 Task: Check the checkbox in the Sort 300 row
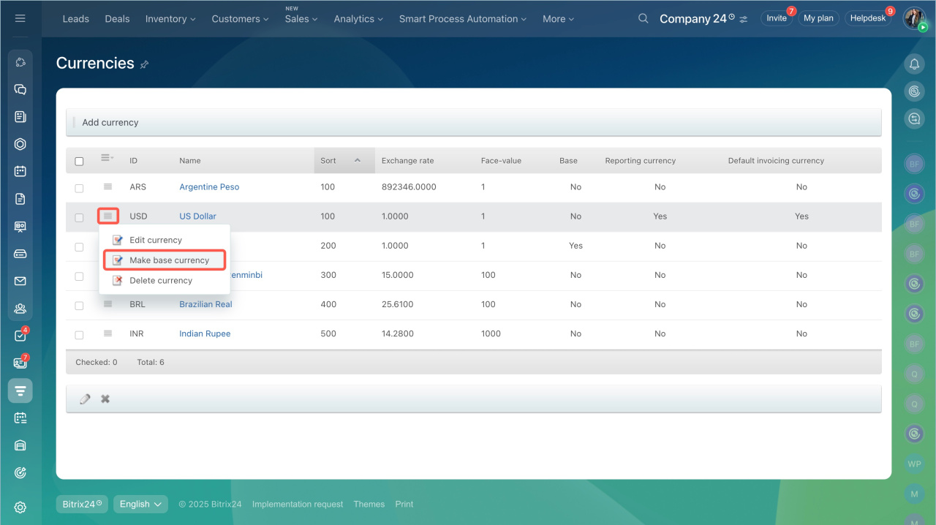click(79, 276)
